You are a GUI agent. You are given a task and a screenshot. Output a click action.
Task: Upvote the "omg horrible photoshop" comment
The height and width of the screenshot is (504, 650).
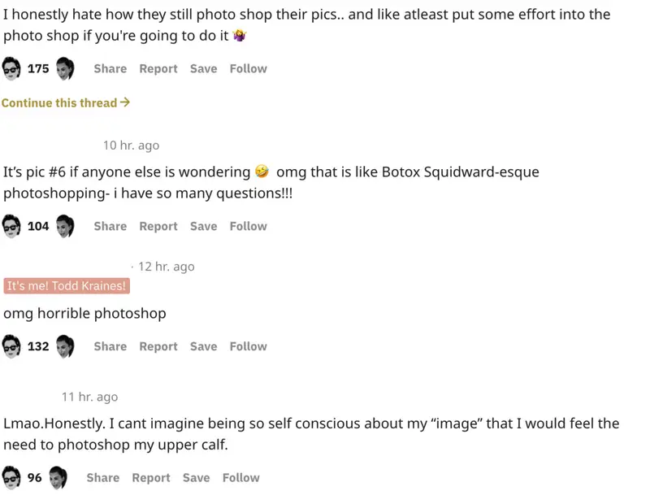tap(12, 346)
